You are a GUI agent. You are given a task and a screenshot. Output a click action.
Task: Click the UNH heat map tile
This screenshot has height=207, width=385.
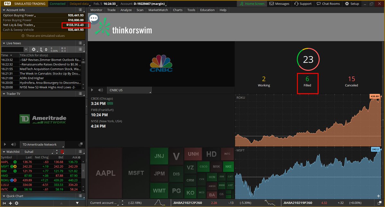[193, 154]
